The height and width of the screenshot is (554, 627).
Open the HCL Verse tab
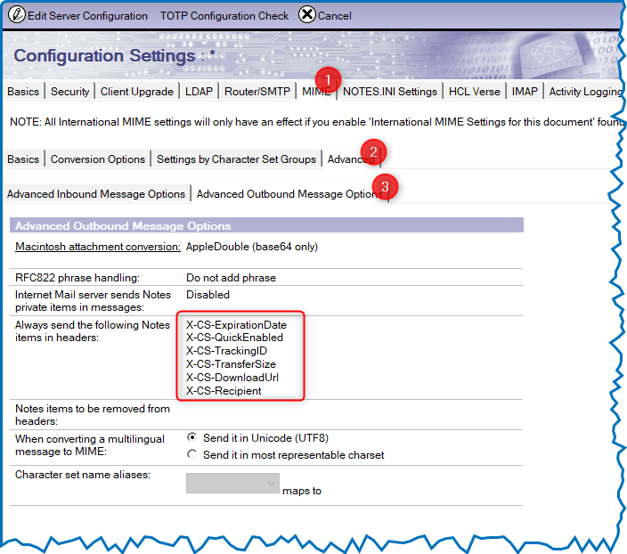click(474, 92)
